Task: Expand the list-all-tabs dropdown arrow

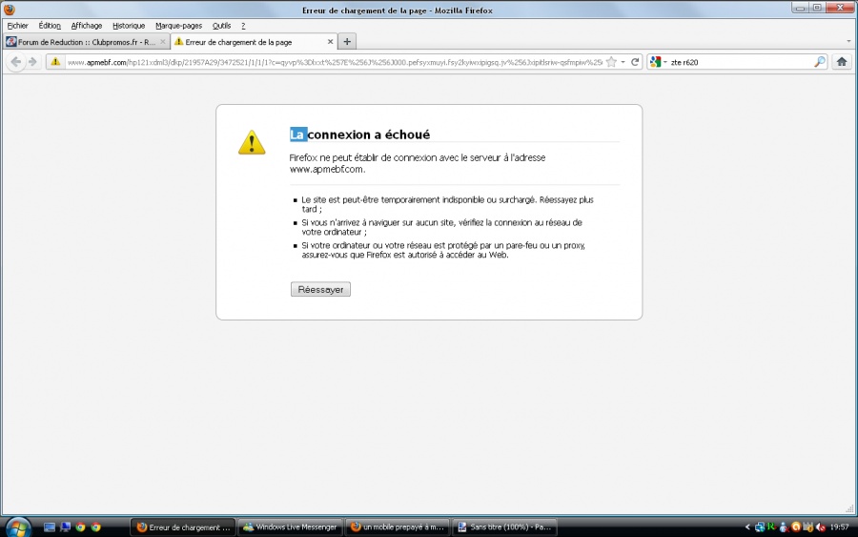Action: point(848,42)
